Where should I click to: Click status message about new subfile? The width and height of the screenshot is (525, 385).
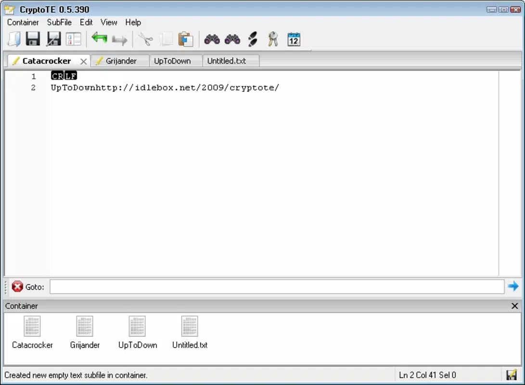point(76,375)
